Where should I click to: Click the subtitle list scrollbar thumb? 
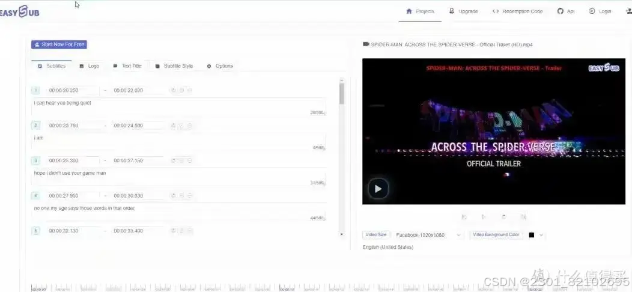[342, 93]
